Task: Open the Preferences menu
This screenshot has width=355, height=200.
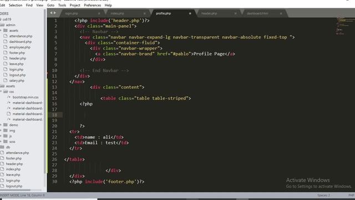Action: (93, 5)
